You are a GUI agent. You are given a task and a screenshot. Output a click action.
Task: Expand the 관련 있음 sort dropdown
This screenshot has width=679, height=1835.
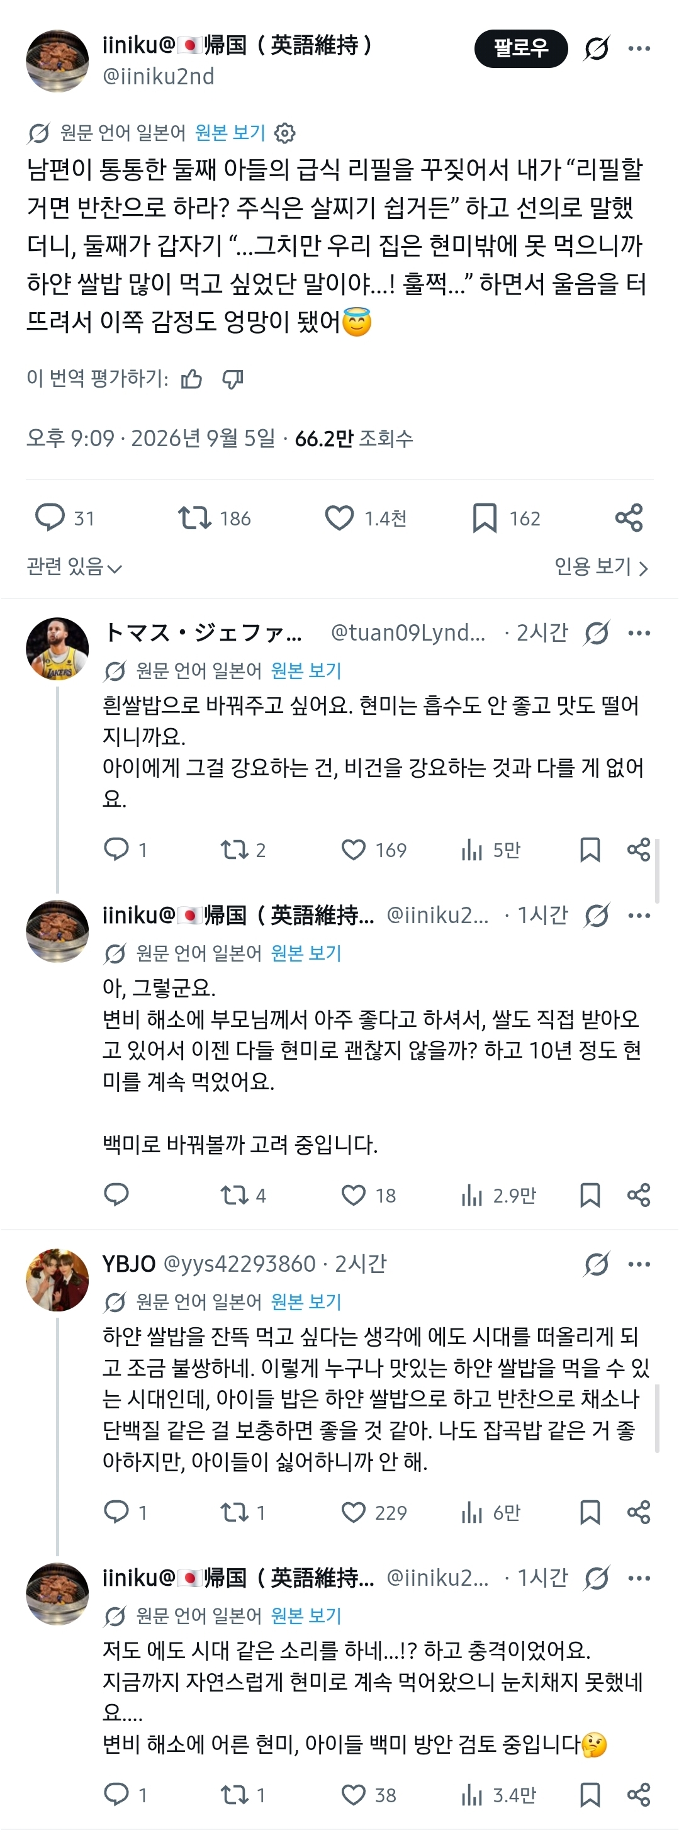pyautogui.click(x=75, y=567)
